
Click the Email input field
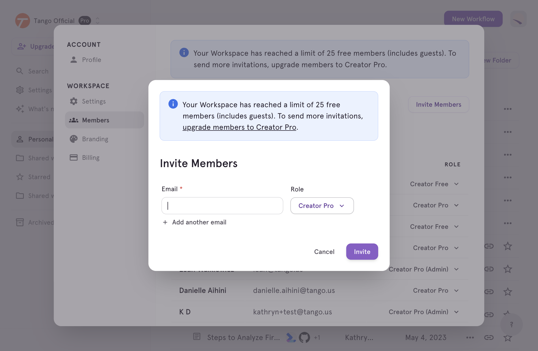(x=222, y=206)
